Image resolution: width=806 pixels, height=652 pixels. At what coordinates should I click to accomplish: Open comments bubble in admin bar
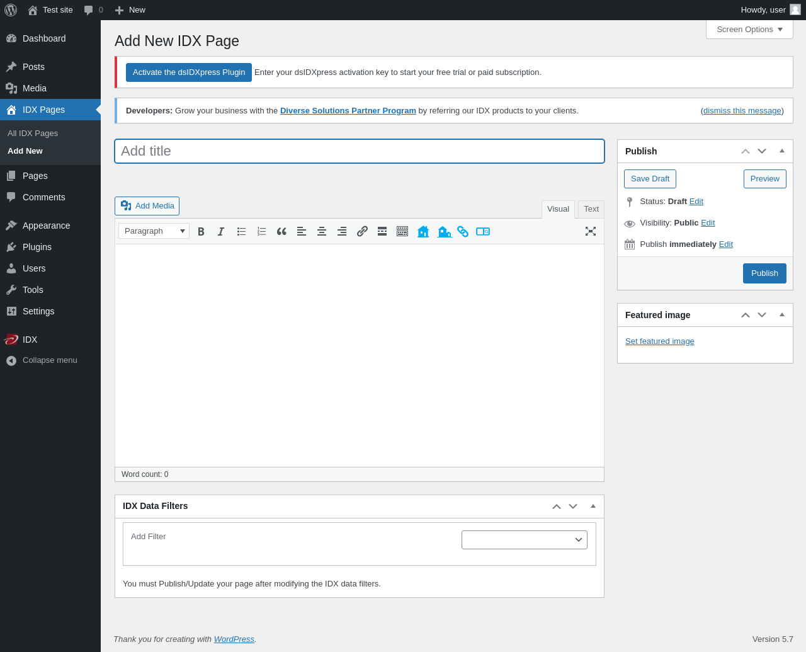93,10
